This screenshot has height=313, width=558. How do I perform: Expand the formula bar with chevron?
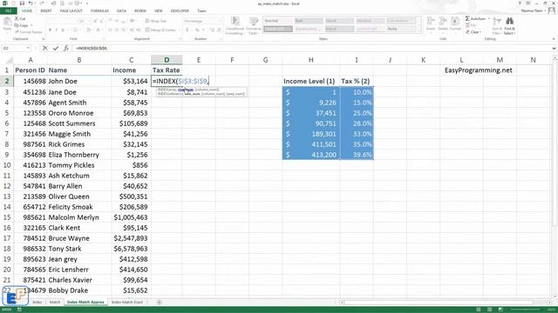555,48
